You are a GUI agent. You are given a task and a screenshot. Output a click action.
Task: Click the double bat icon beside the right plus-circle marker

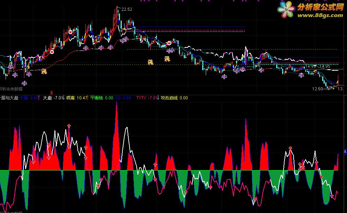click(x=171, y=51)
